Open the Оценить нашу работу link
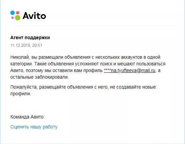This screenshot has width=185, height=144. click(x=34, y=127)
